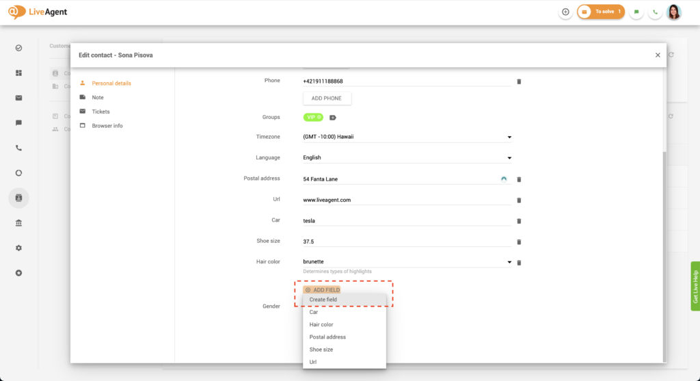Viewport: 700px width, 381px height.
Task: Click the add group tag icon
Action: 333,118
